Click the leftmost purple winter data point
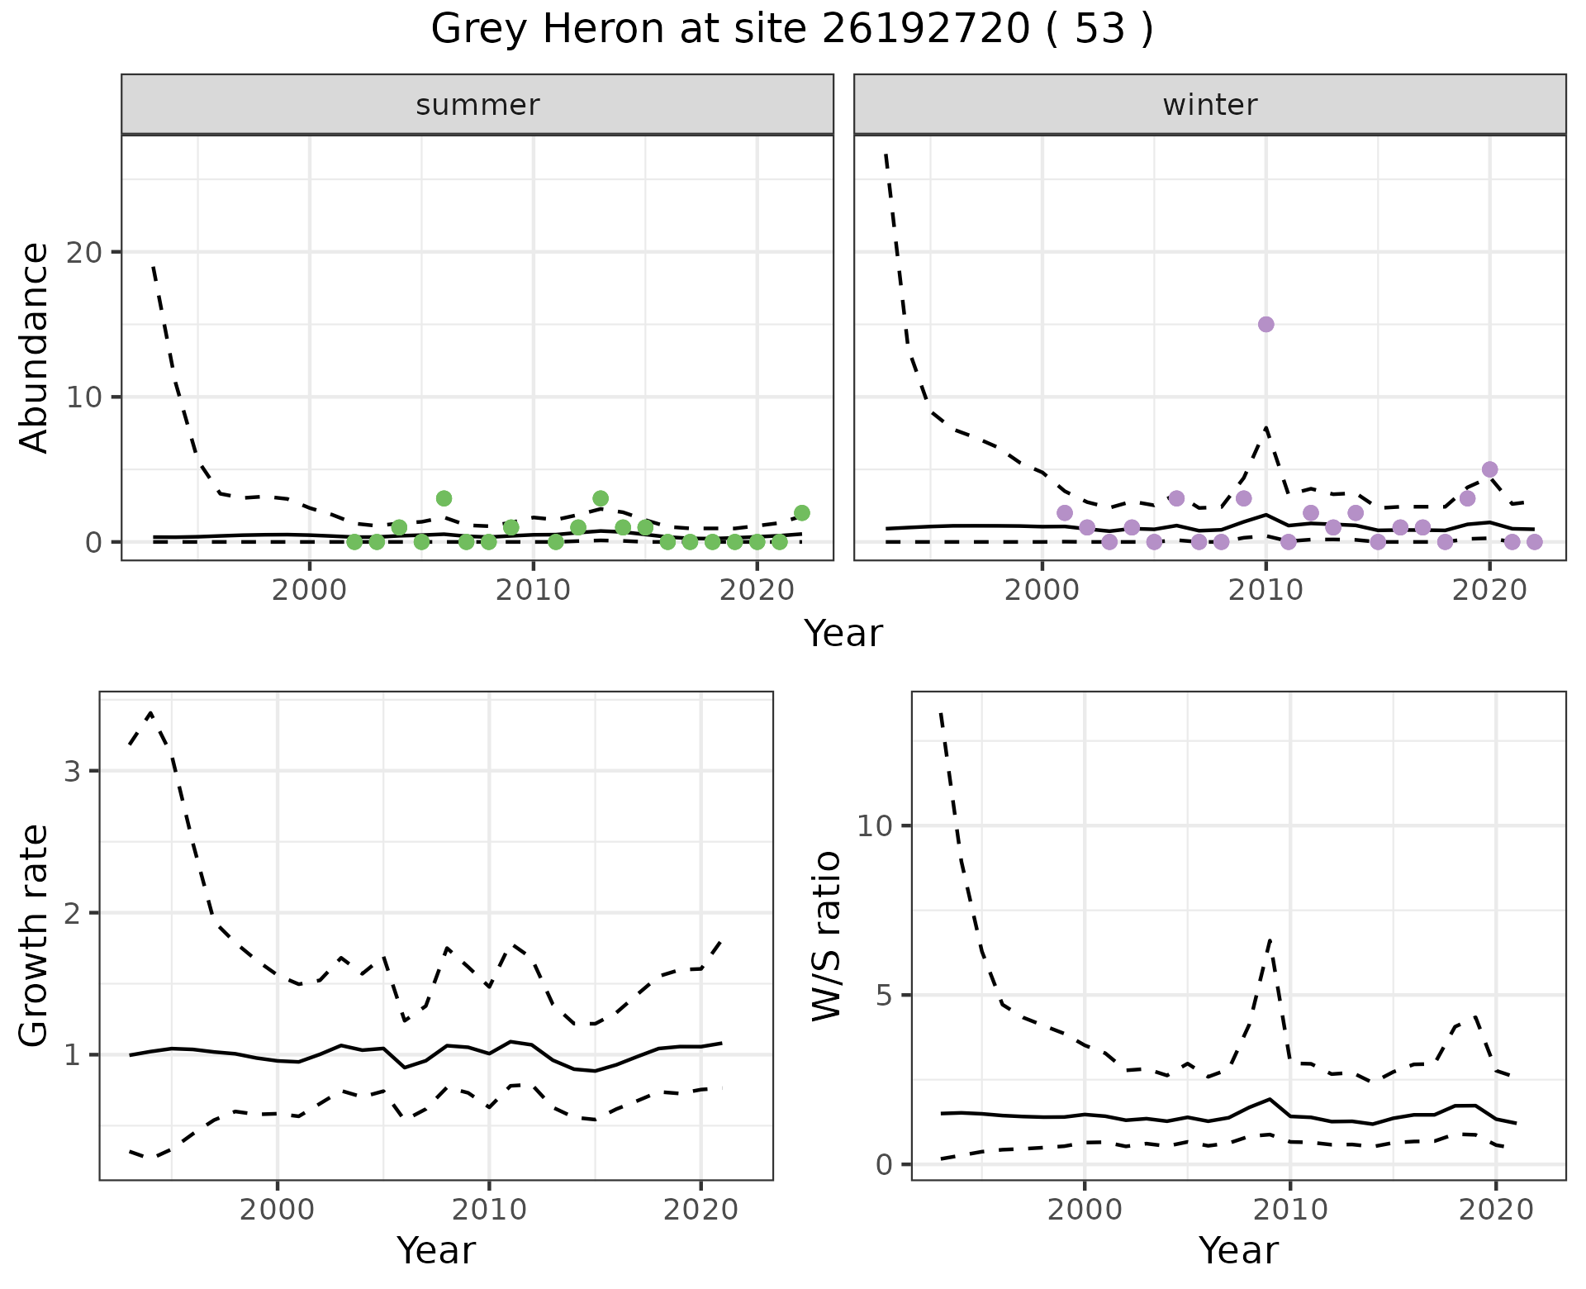 1064,513
